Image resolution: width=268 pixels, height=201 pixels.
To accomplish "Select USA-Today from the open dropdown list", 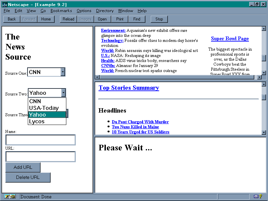I will coord(44,108).
